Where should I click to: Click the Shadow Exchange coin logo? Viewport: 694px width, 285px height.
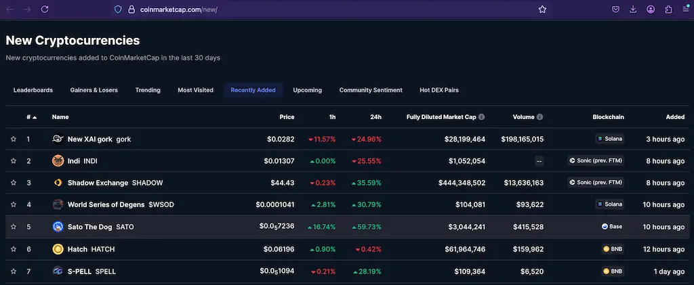click(x=58, y=183)
